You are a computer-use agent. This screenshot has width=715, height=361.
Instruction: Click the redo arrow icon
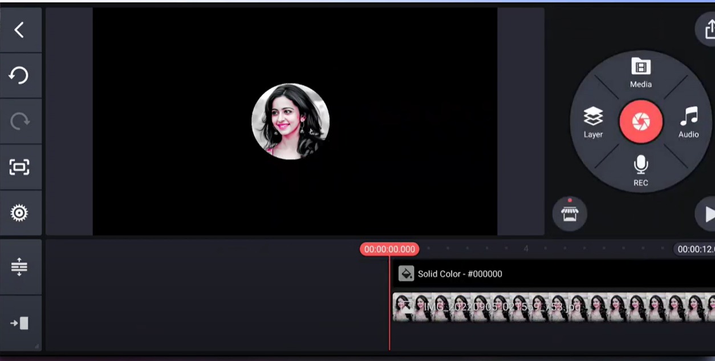pos(20,121)
